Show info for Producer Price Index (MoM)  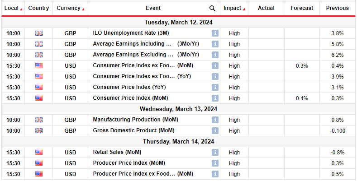(x=215, y=163)
